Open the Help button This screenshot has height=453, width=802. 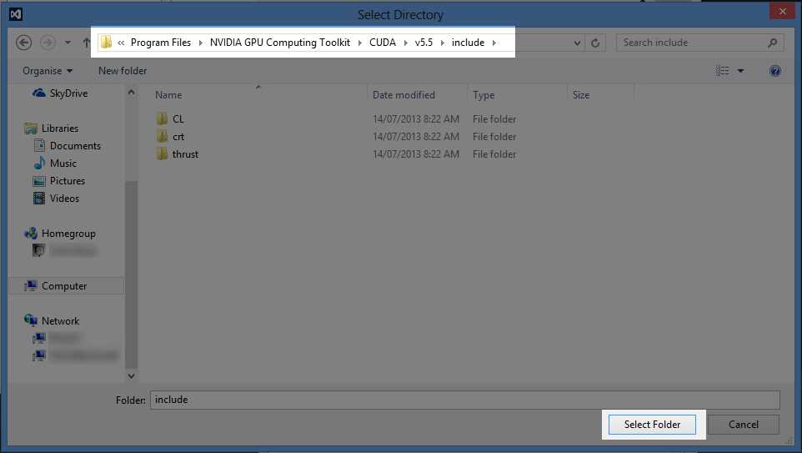pos(774,71)
